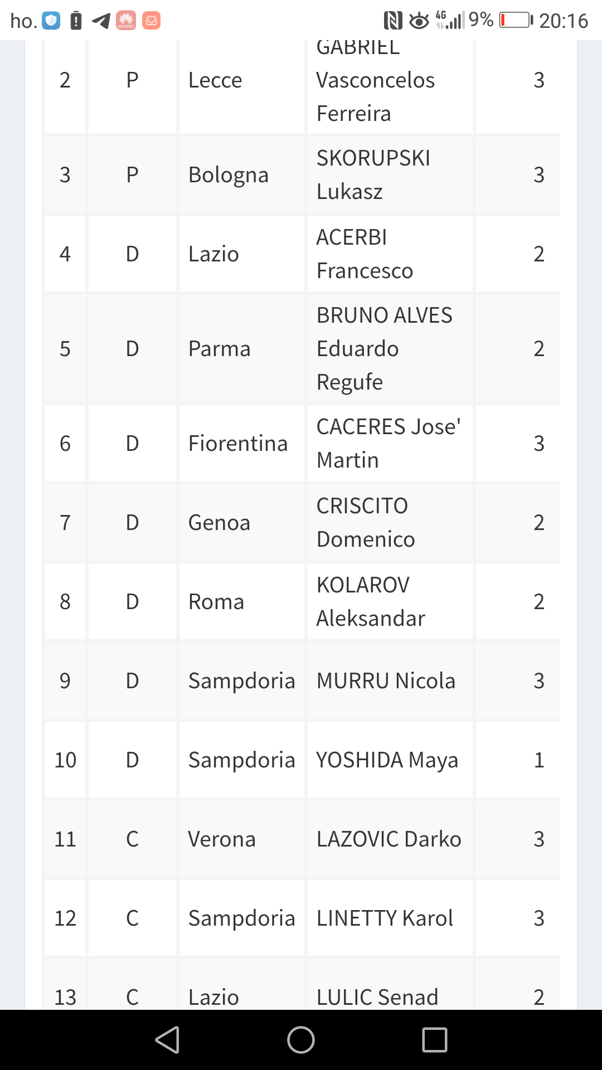Screen dimensions: 602x1070
Task: Select KOLAROV Aleksandar row
Action: coord(371,602)
